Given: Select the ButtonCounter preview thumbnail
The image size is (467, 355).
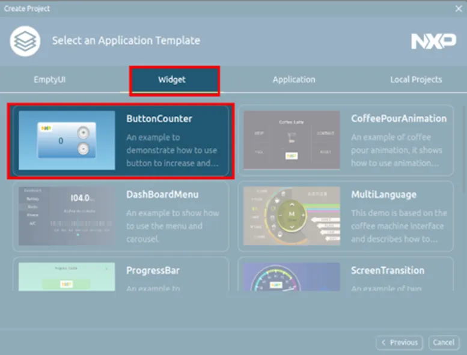Looking at the screenshot, I should pos(67,140).
